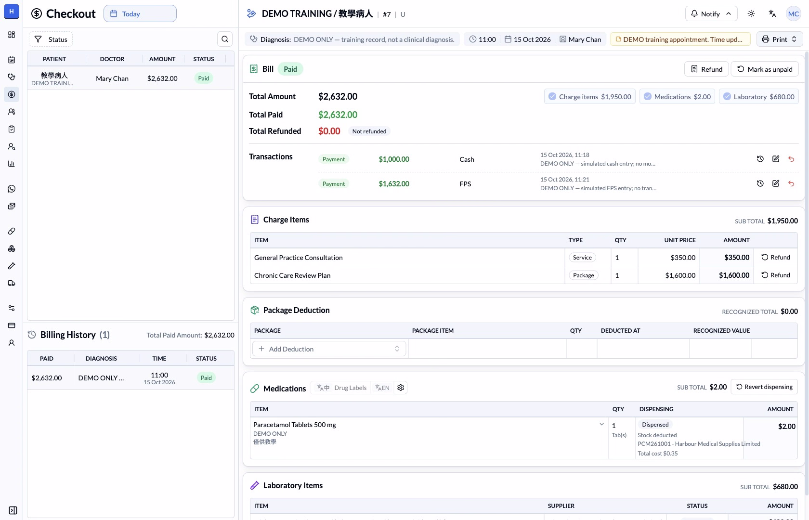Viewport: 809px width, 520px height.
Task: Expand the Paracetamol Tablets item chevron
Action: pos(601,424)
